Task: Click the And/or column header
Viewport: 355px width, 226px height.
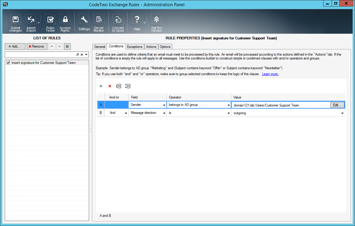Action: click(x=116, y=97)
